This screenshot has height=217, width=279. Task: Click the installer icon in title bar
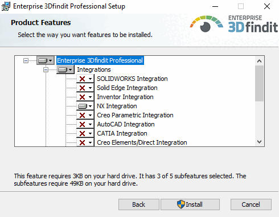click(x=6, y=6)
